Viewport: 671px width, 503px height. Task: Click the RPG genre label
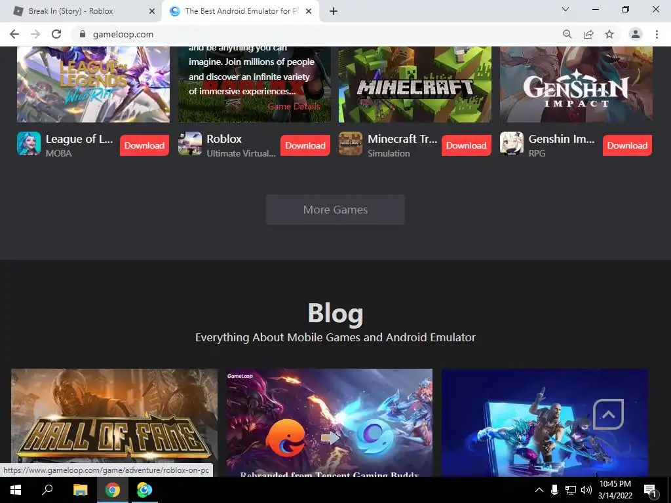click(x=537, y=153)
